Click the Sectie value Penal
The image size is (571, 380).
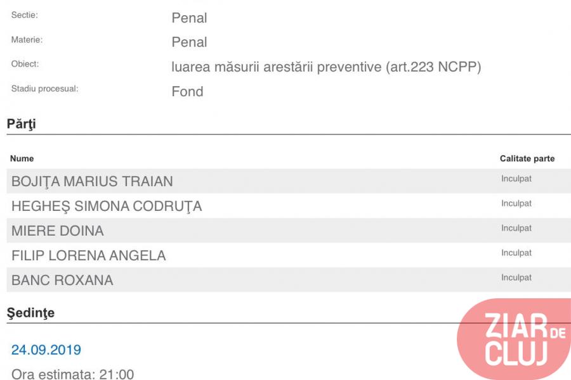[189, 18]
